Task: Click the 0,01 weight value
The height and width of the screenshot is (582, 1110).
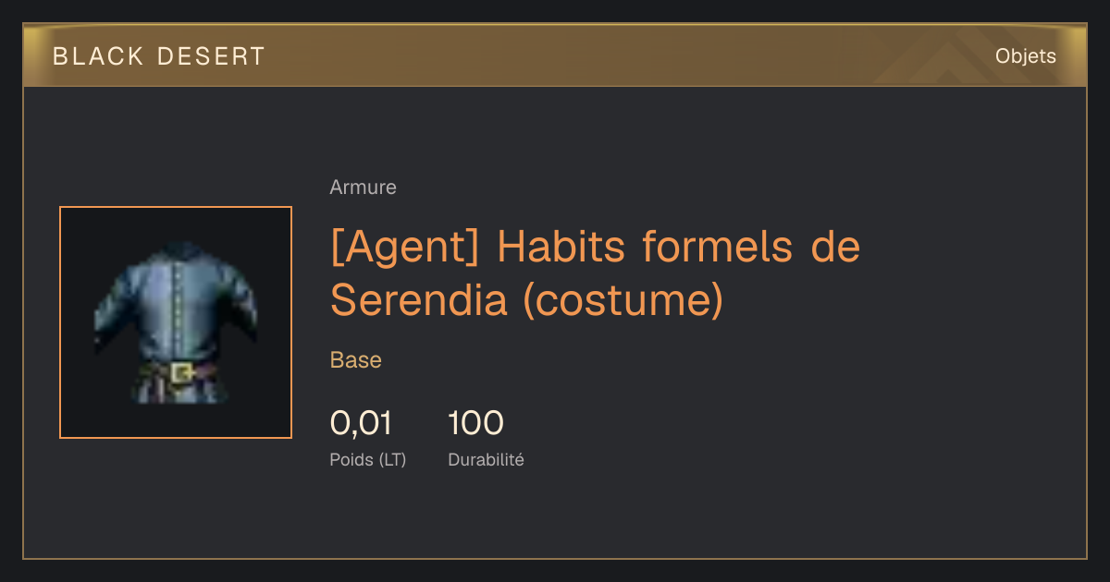Action: 361,423
